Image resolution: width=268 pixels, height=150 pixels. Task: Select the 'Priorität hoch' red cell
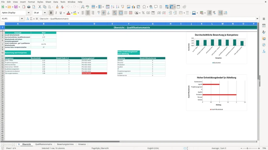94,73
